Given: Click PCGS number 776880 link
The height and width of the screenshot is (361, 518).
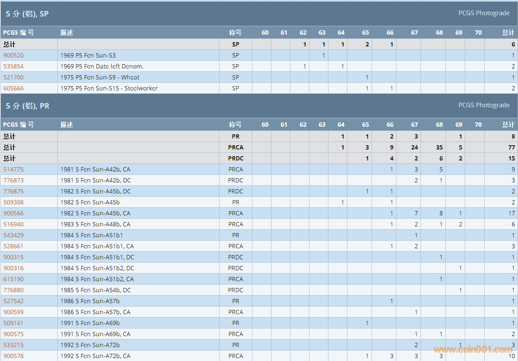Looking at the screenshot, I should [14, 290].
